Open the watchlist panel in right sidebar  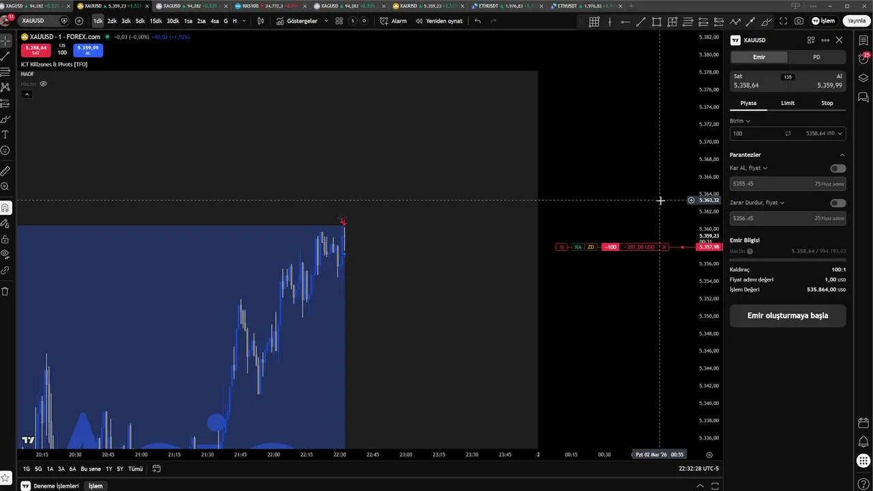click(x=863, y=41)
